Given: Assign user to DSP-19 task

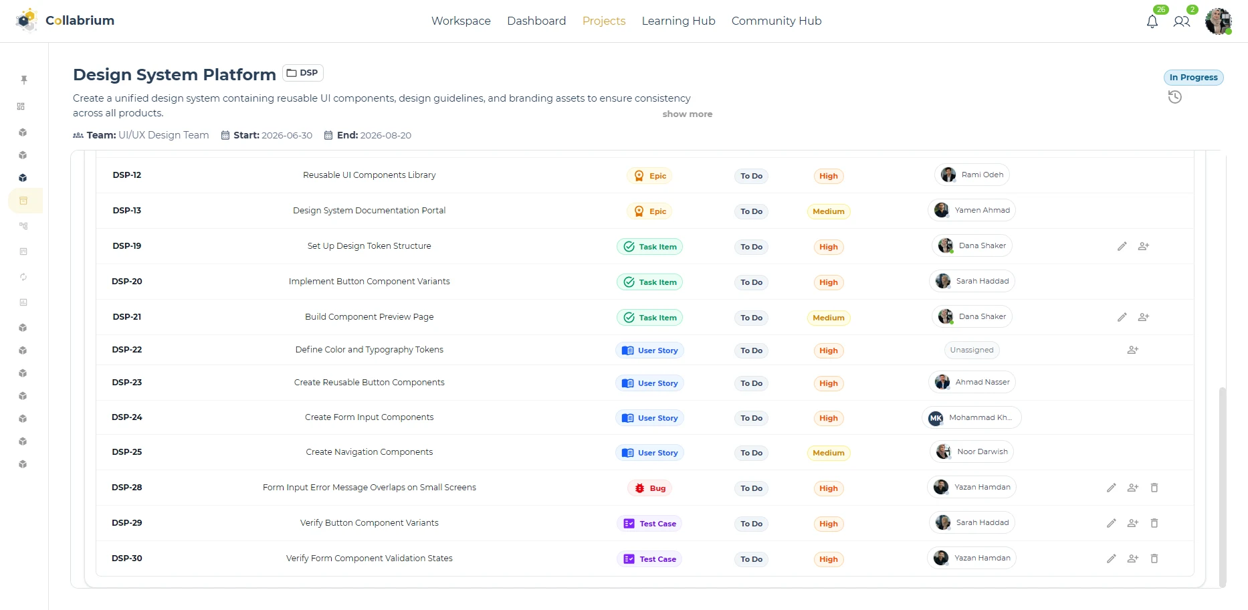Looking at the screenshot, I should (1143, 246).
